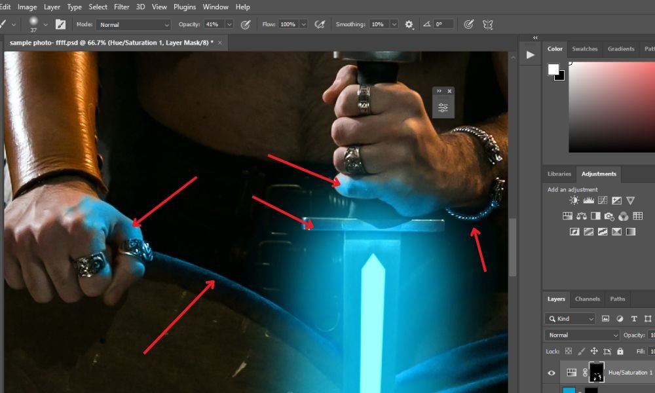Add an Exposure adjustment

pyautogui.click(x=616, y=200)
